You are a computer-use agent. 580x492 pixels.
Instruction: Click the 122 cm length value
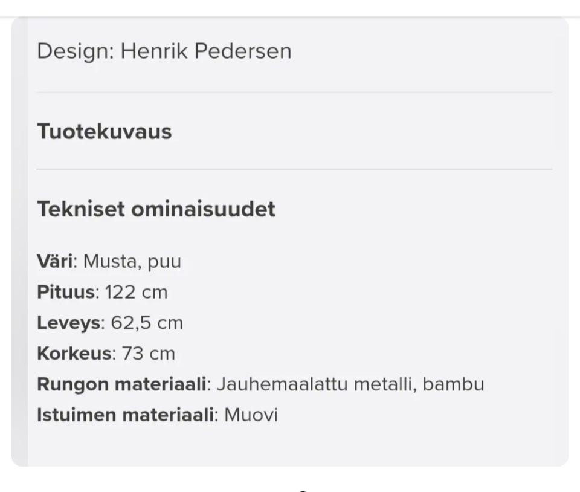(137, 293)
